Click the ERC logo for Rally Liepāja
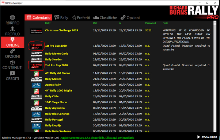 (36, 126)
